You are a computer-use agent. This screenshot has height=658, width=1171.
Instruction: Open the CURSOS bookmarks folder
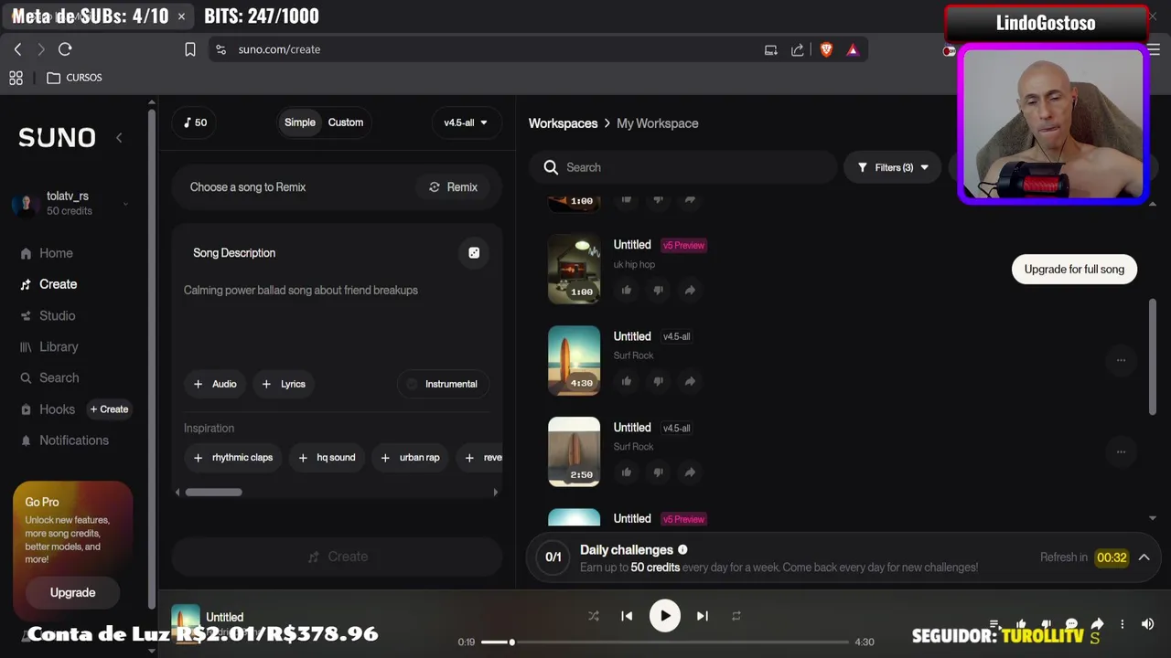coord(74,78)
